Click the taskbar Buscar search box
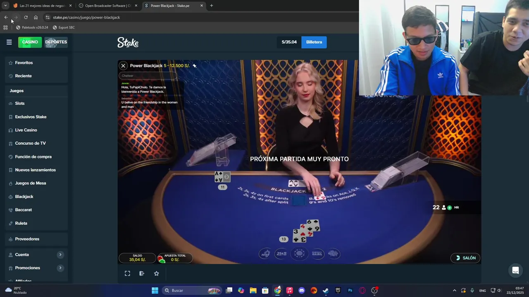The width and height of the screenshot is (529, 297). [193, 290]
